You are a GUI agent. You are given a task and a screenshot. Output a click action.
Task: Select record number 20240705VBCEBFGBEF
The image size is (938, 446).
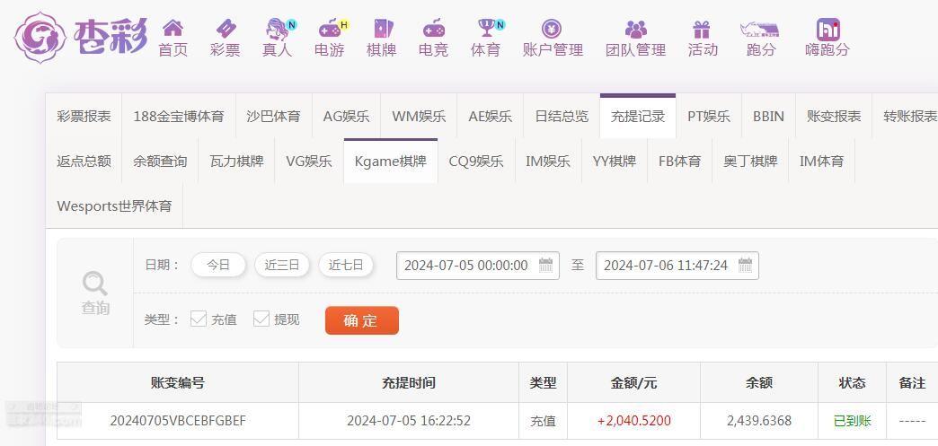(x=178, y=421)
